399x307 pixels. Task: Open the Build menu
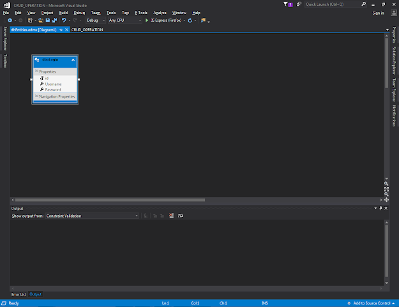pyautogui.click(x=63, y=13)
